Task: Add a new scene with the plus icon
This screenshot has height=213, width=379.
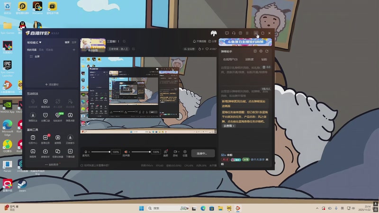Action: pyautogui.click(x=74, y=50)
